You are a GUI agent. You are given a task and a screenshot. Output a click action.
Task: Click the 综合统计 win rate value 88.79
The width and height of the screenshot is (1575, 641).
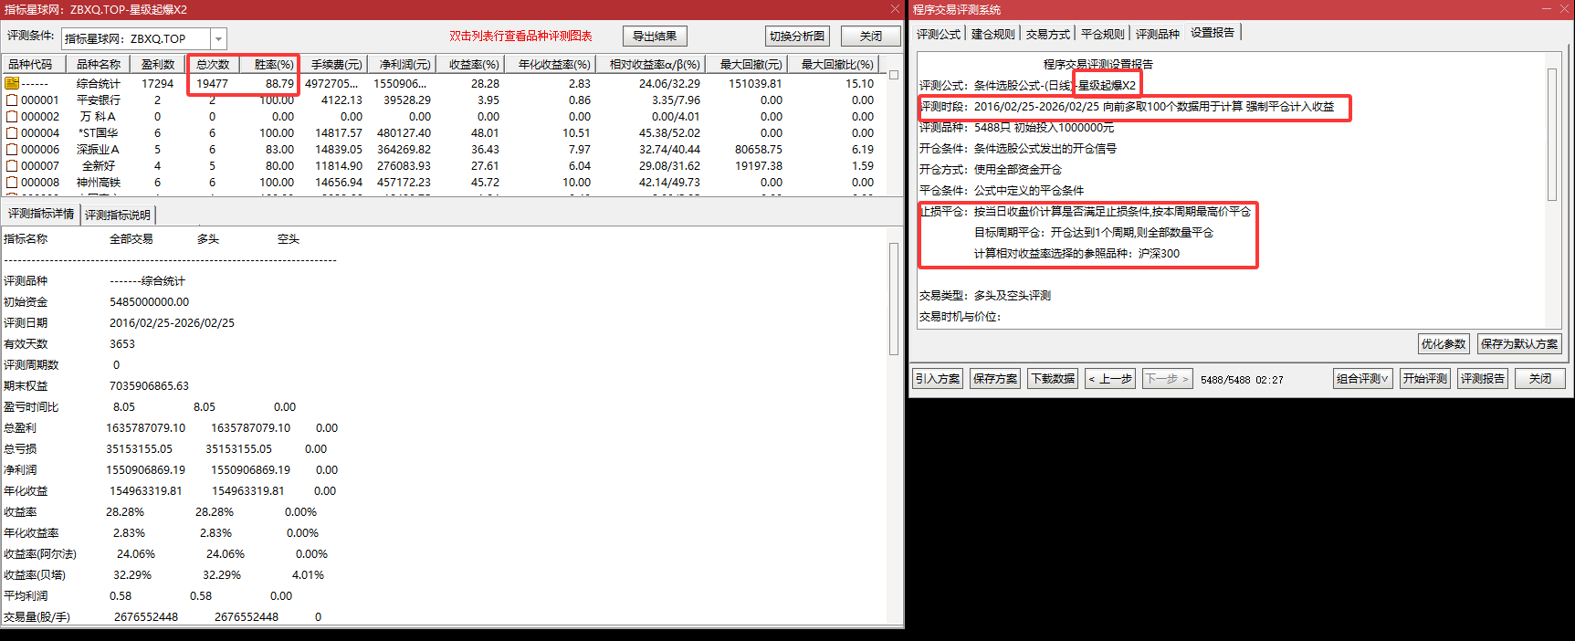[279, 83]
